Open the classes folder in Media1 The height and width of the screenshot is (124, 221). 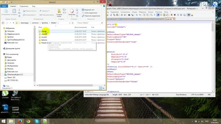tap(44, 31)
